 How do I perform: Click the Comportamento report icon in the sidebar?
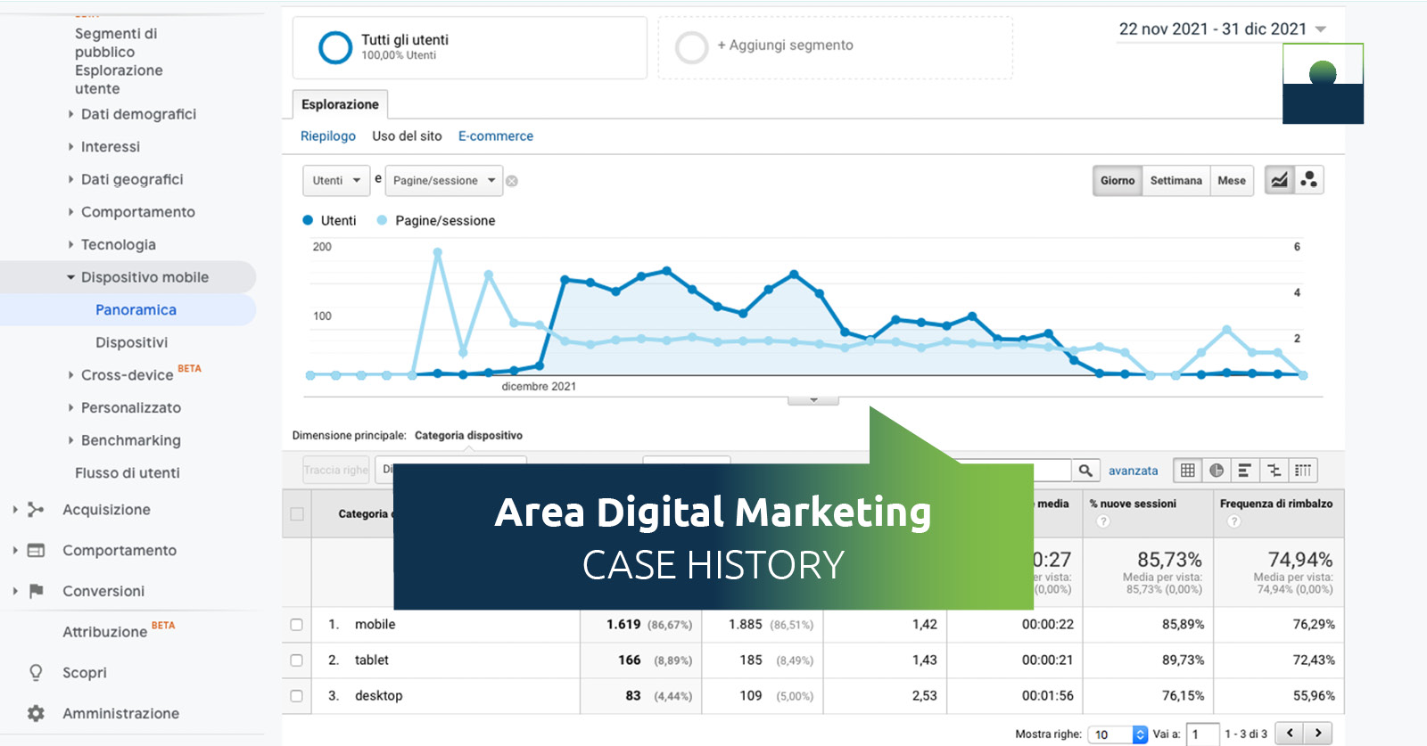(36, 551)
